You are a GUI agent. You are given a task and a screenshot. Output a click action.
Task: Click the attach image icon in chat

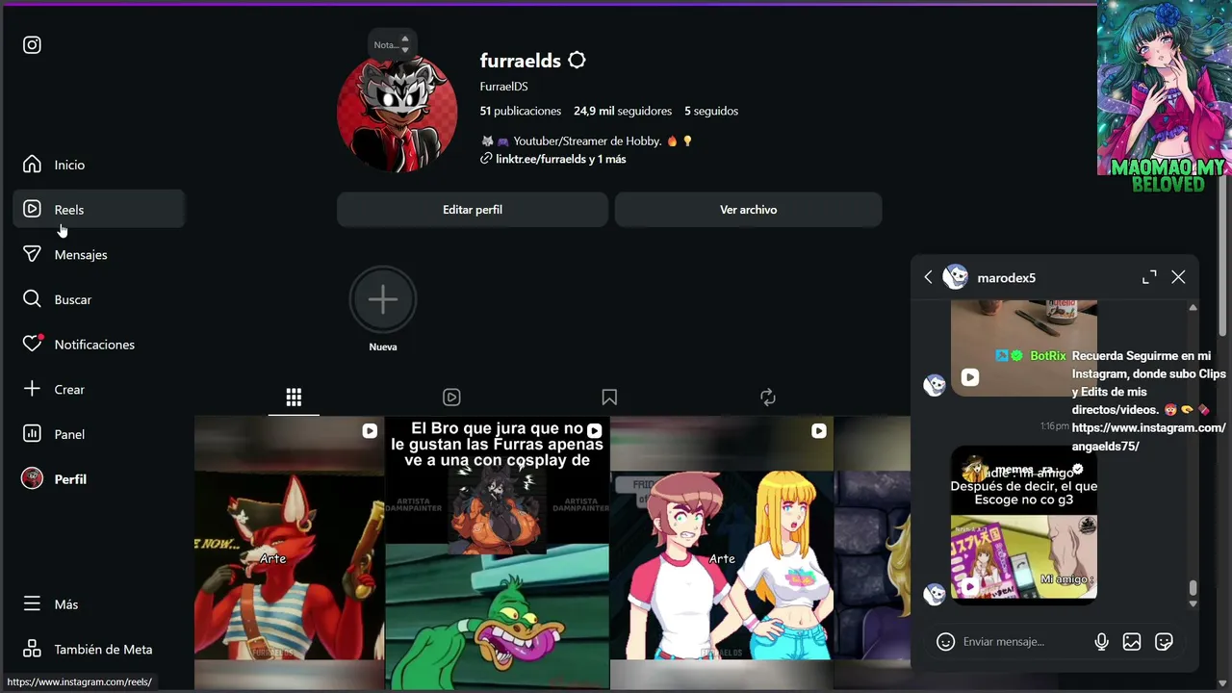(x=1132, y=642)
